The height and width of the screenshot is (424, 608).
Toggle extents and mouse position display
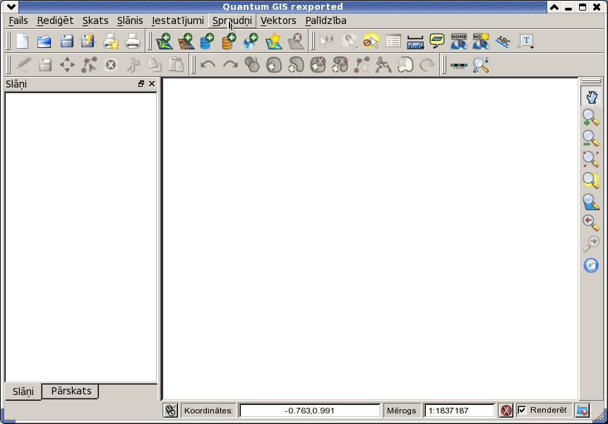(x=170, y=410)
